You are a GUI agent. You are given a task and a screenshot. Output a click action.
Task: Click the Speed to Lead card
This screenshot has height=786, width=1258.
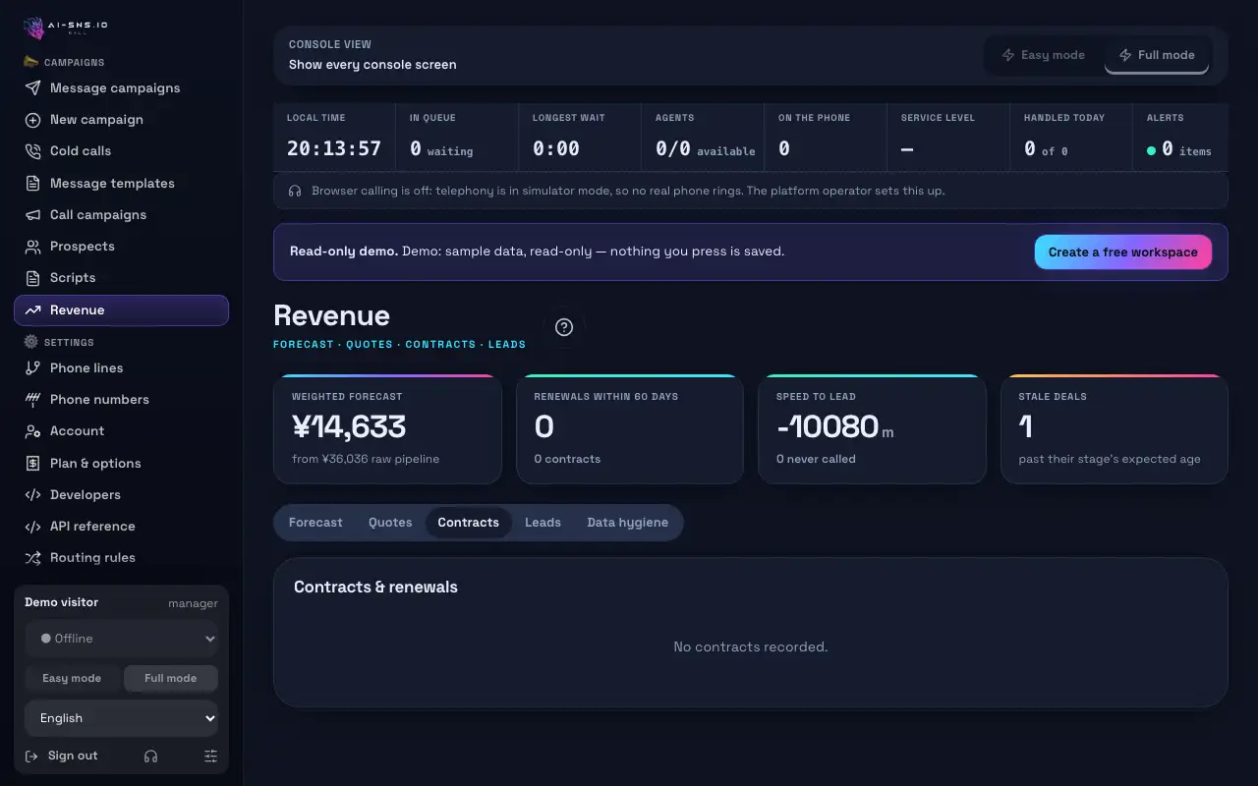pos(872,429)
